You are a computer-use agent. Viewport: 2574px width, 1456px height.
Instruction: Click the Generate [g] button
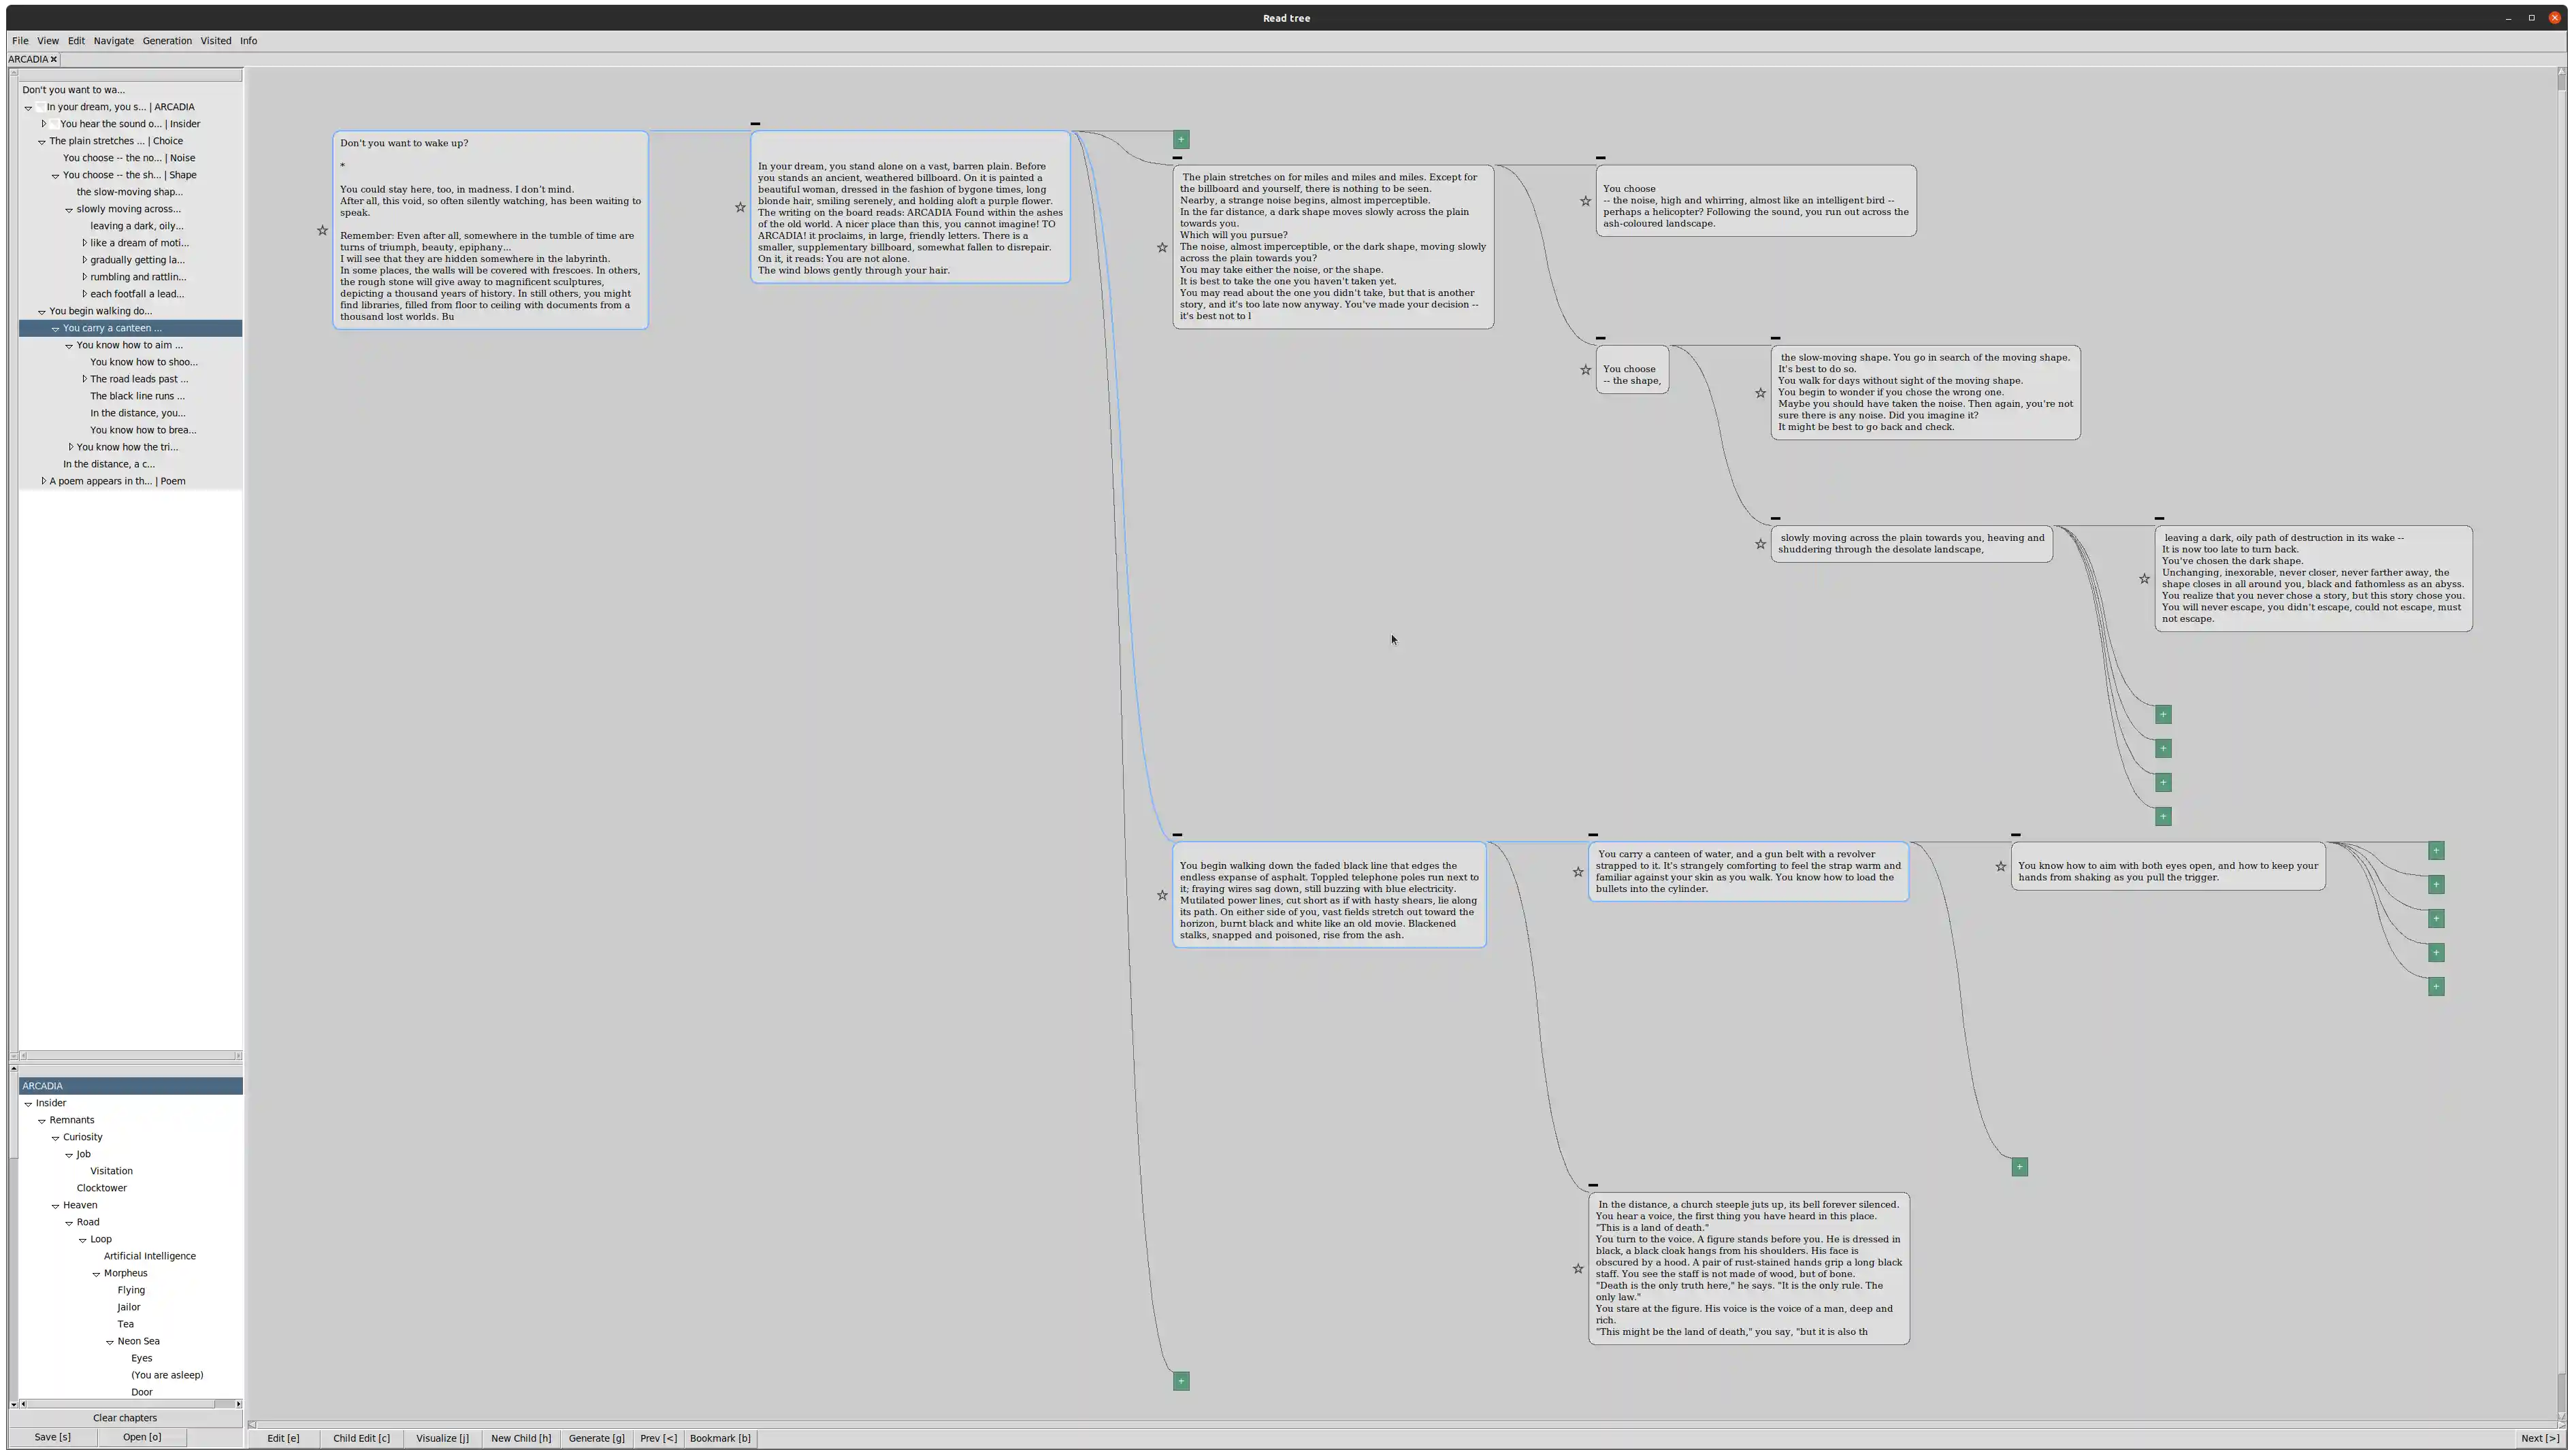[596, 1438]
